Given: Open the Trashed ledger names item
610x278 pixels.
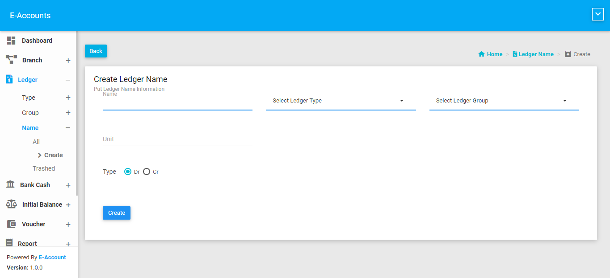Looking at the screenshot, I should coord(44,168).
